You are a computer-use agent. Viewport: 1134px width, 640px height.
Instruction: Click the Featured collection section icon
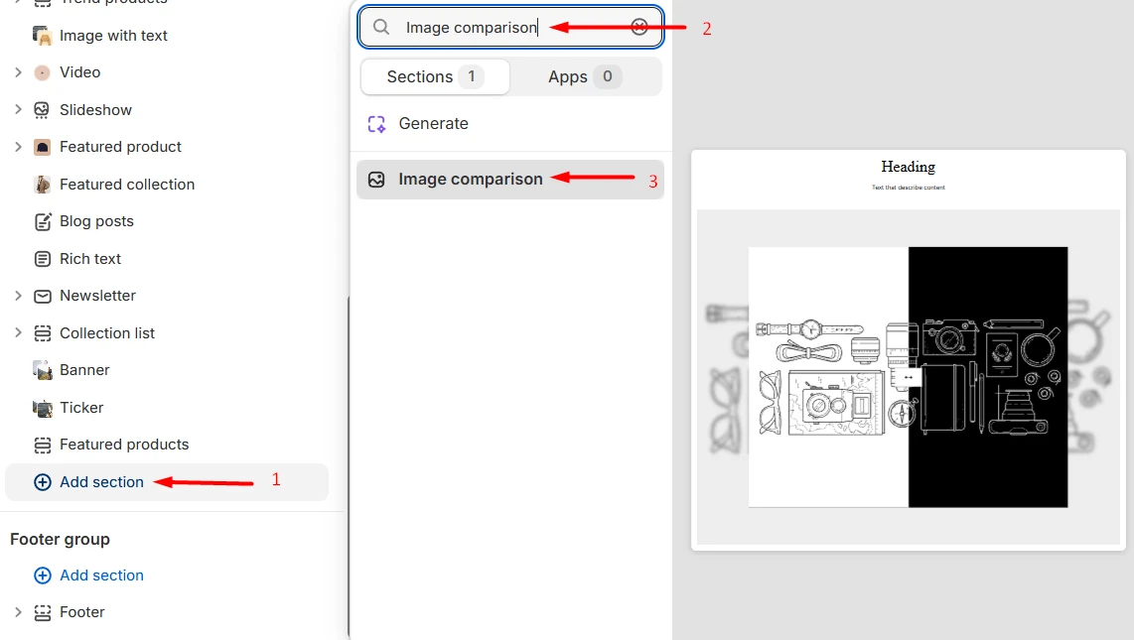43,185
